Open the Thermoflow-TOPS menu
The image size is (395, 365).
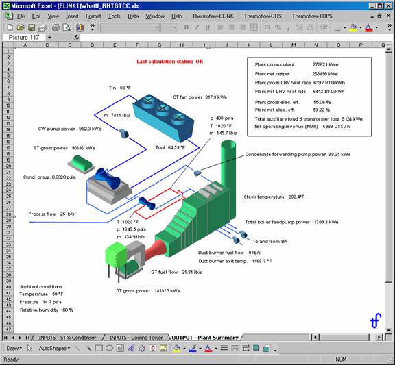click(312, 16)
